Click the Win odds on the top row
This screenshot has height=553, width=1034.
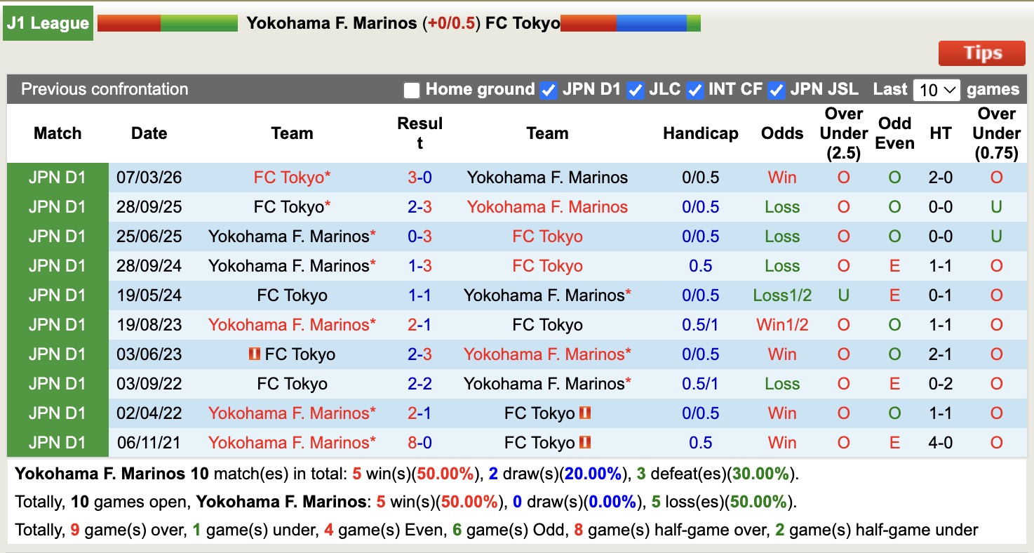[x=781, y=178]
